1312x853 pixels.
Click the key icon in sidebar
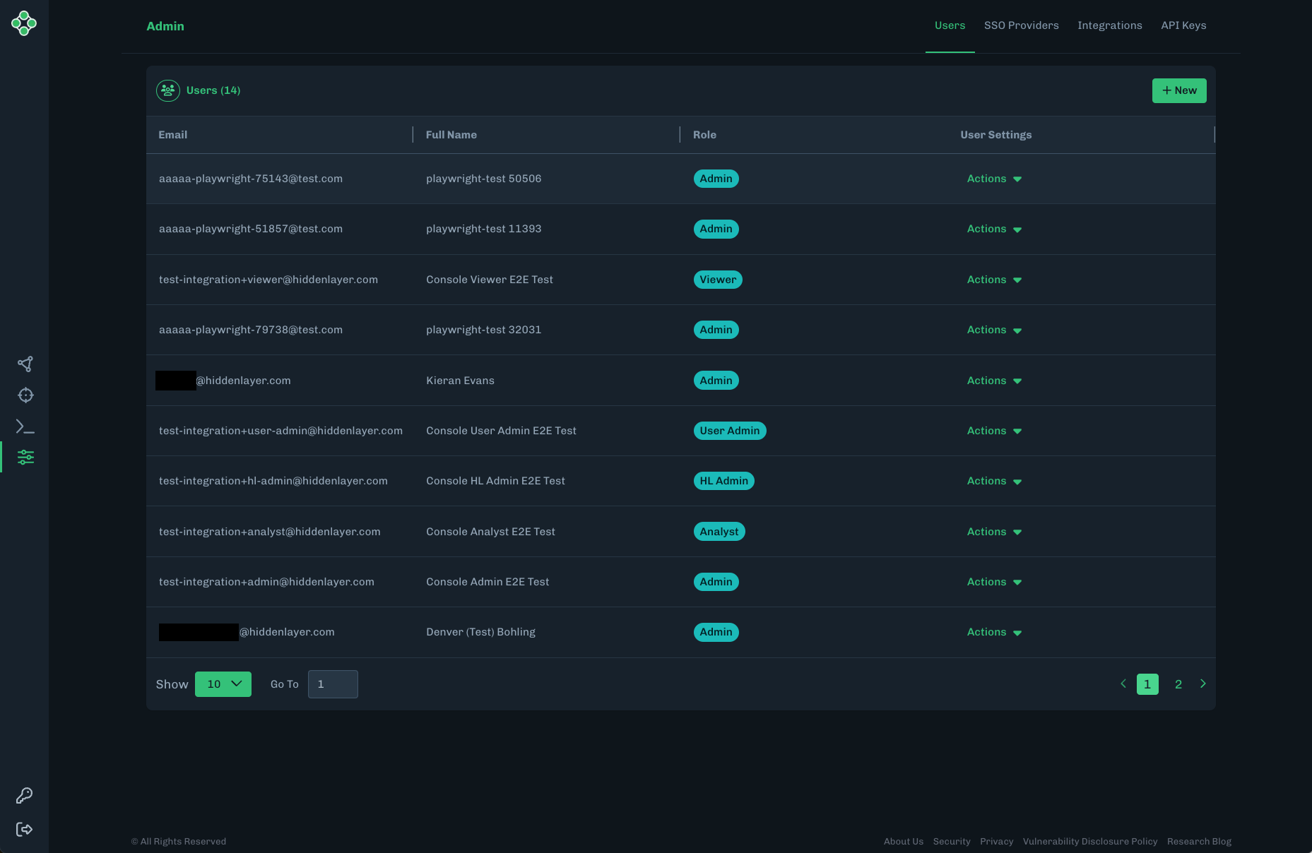pyautogui.click(x=25, y=796)
